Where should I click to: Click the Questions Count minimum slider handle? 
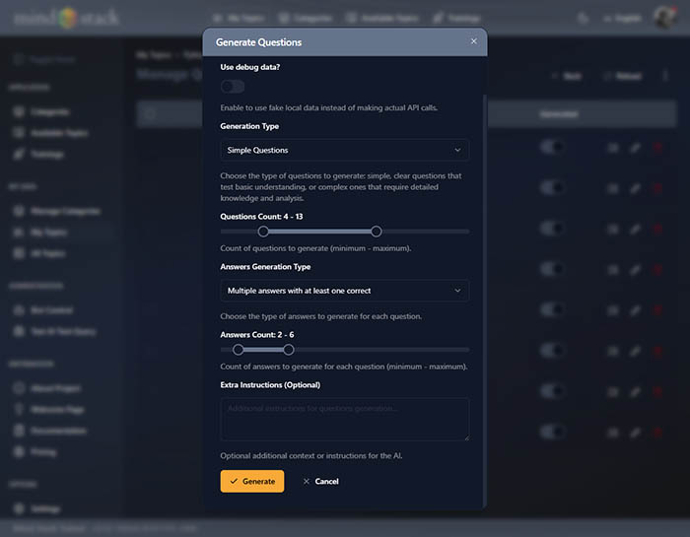tap(263, 232)
